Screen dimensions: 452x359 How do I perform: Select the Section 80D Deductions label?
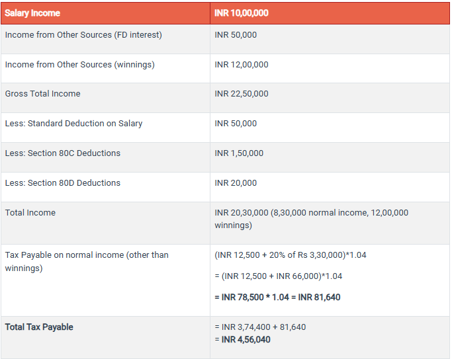pos(63,183)
